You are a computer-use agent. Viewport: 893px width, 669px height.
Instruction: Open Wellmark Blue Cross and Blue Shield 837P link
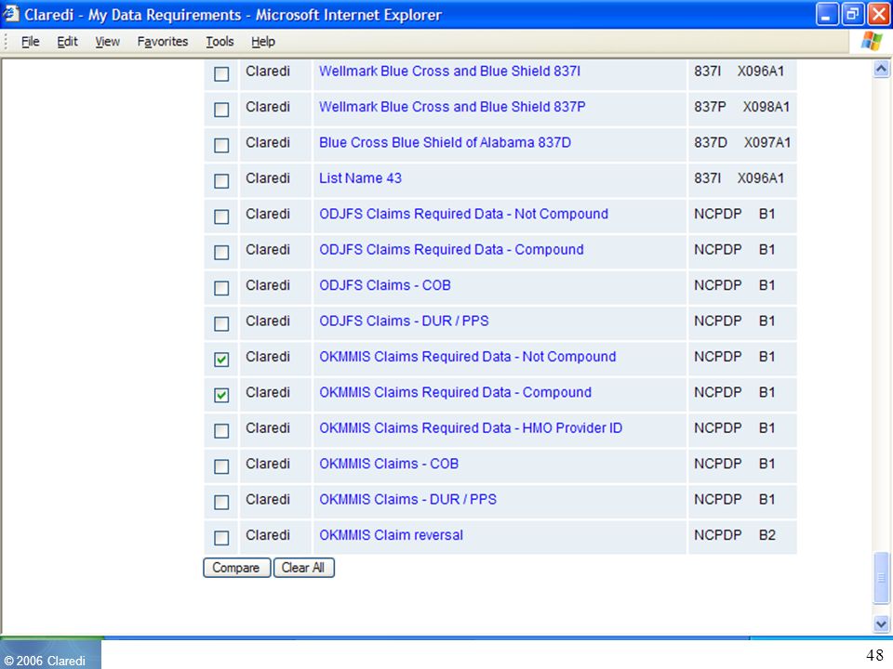pos(452,107)
